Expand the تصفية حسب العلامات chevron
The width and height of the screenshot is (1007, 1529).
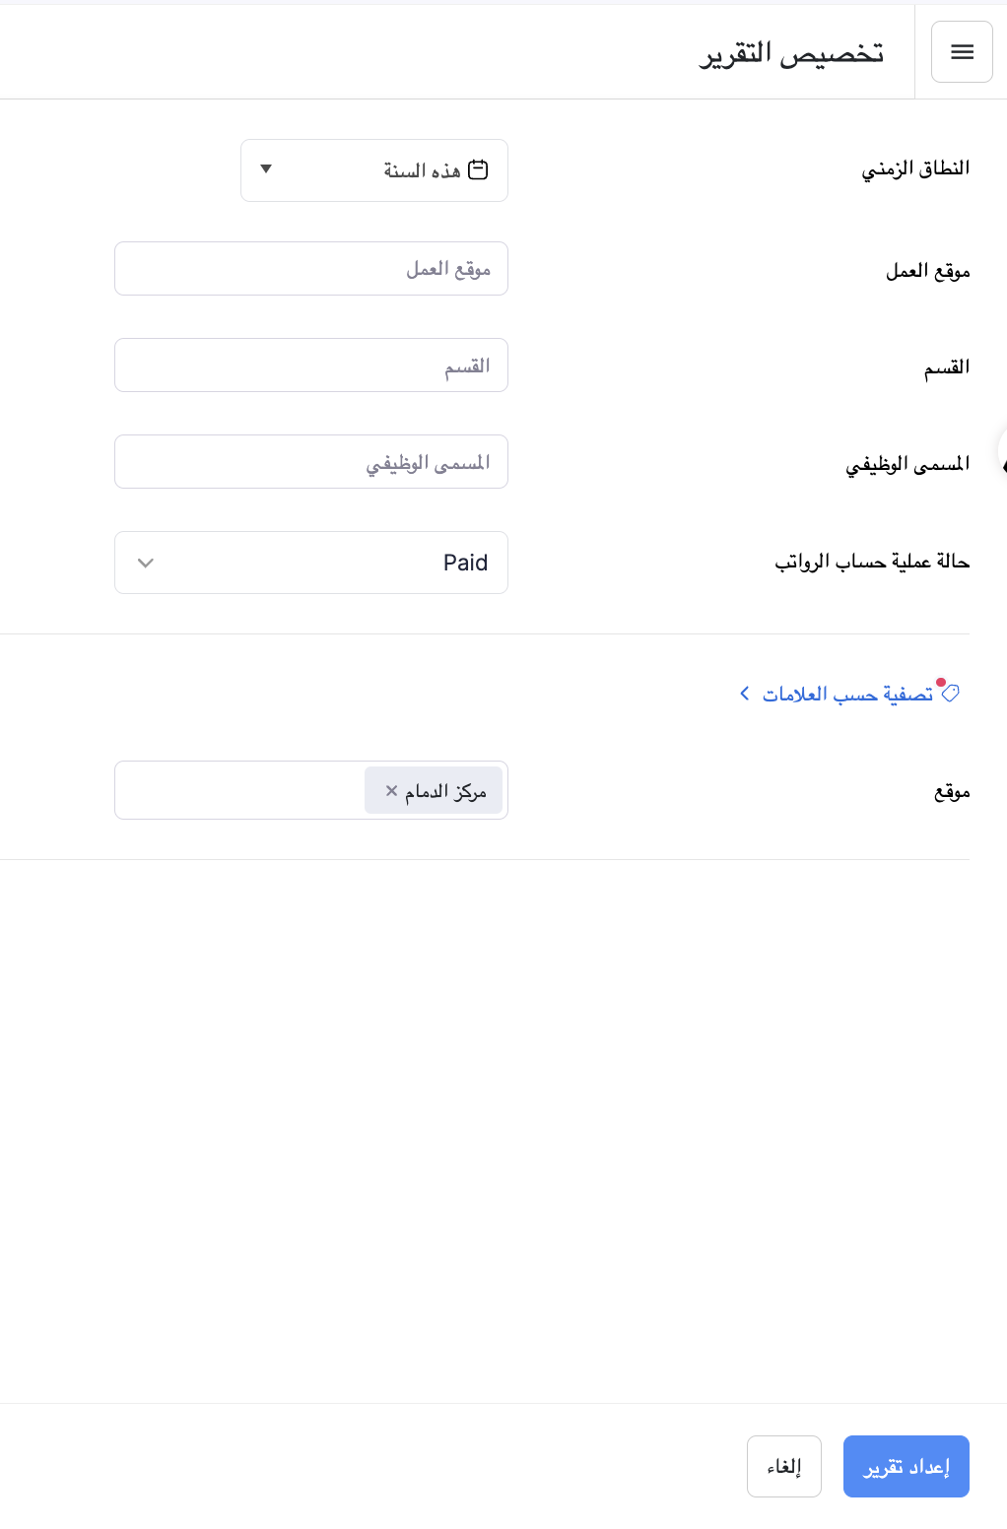pos(745,694)
